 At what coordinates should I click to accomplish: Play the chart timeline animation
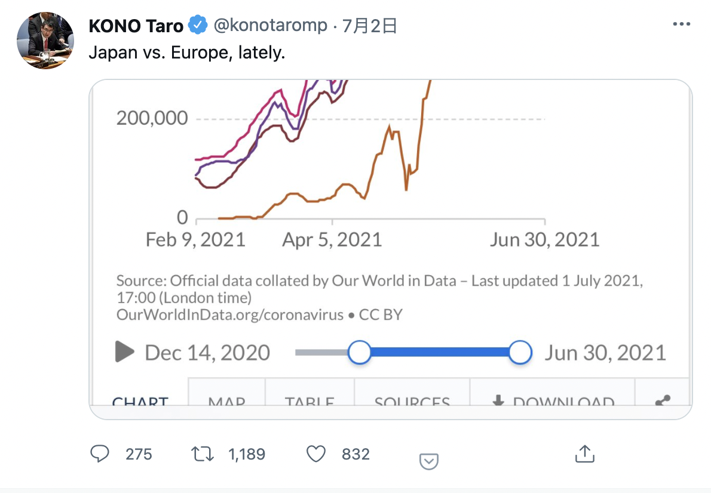point(125,352)
